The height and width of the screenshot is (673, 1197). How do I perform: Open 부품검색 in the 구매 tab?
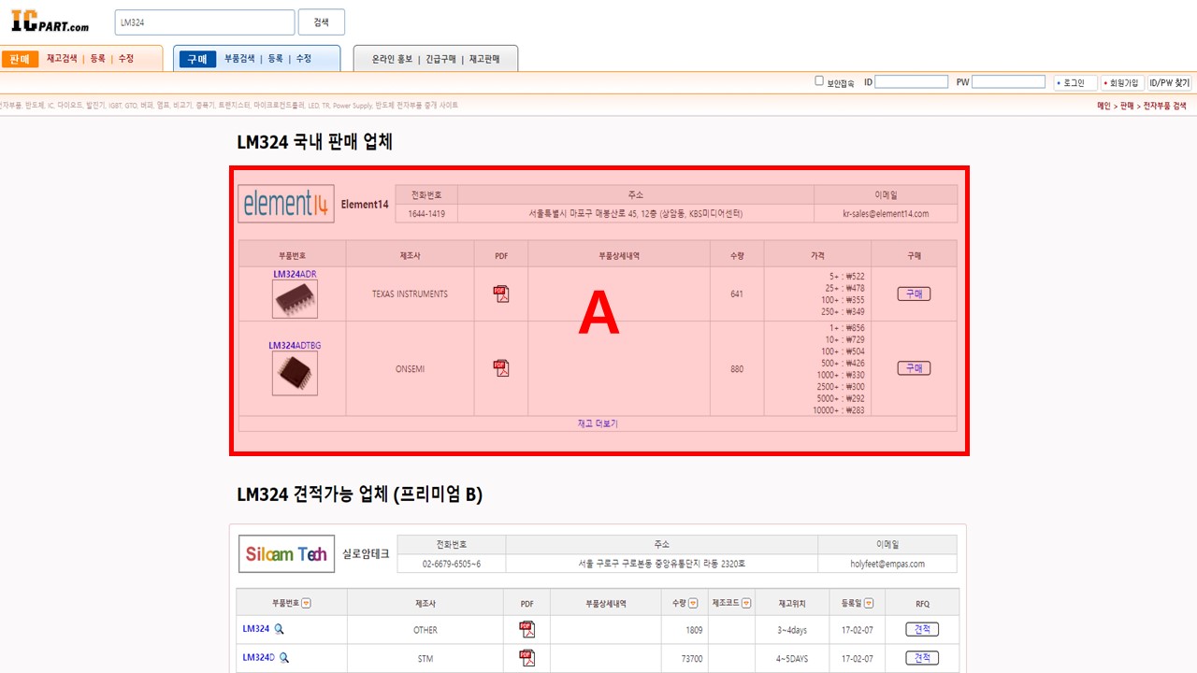coord(239,59)
